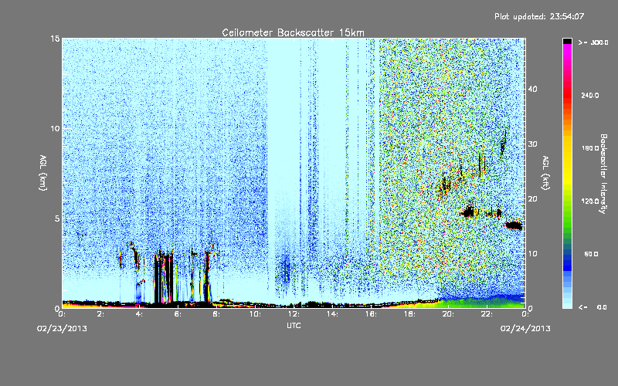Click the 'Ceilometer Backscatter 15km' plot title
This screenshot has height=386, width=618.
293,32
